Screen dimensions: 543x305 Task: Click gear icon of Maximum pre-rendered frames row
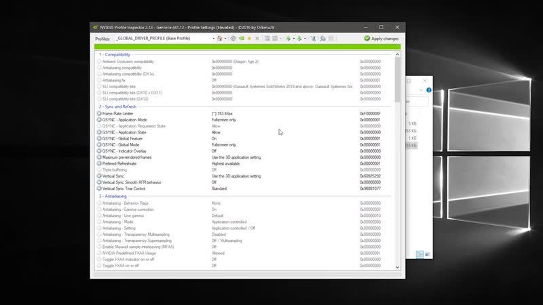(x=99, y=157)
